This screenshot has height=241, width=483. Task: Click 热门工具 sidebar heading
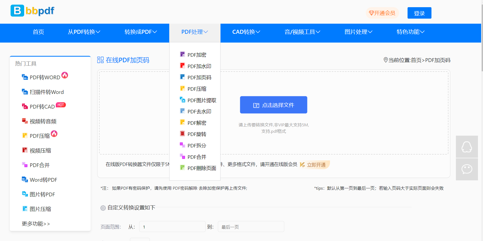pyautogui.click(x=26, y=64)
